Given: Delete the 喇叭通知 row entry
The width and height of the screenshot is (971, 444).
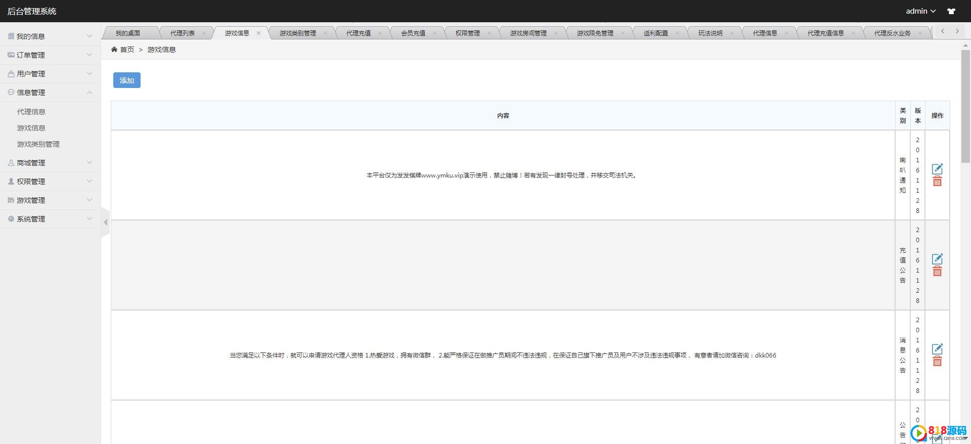Looking at the screenshot, I should 937,182.
